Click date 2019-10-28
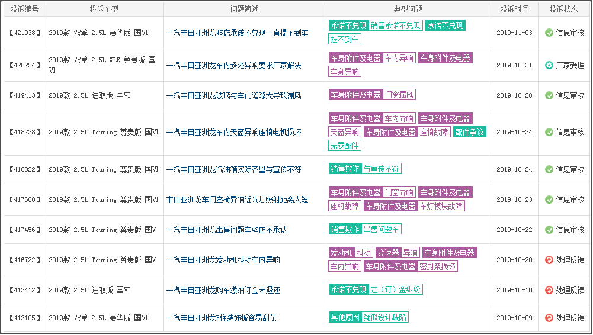 pos(514,95)
